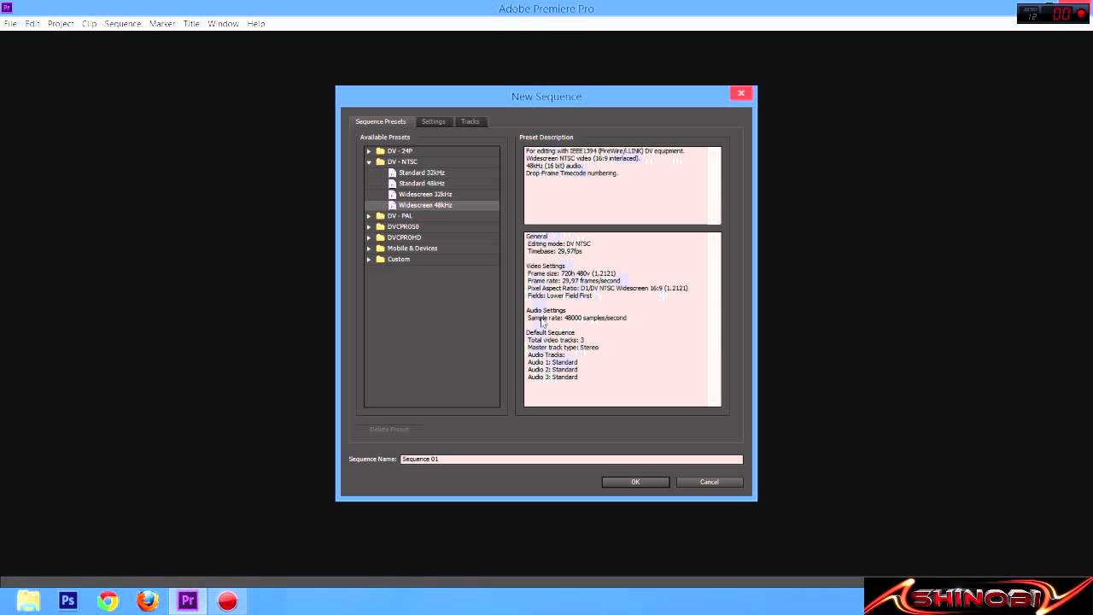Click the 'Fields: Lower Field First' line
Viewport: 1093px width, 615px height.
click(x=559, y=296)
